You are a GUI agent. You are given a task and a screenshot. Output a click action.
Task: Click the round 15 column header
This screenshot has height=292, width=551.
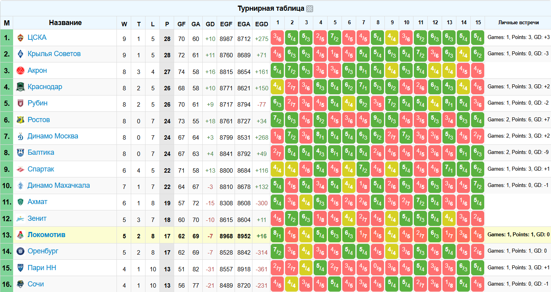477,23
